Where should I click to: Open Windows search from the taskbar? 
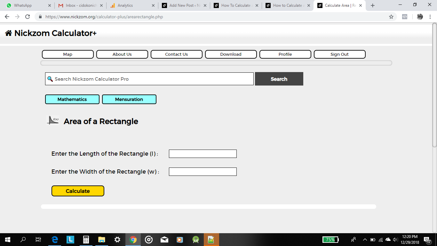(23, 240)
